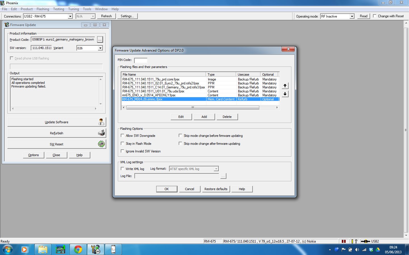Open the Variant 026 dropdown
Image resolution: width=409 pixels, height=255 pixels.
100,48
